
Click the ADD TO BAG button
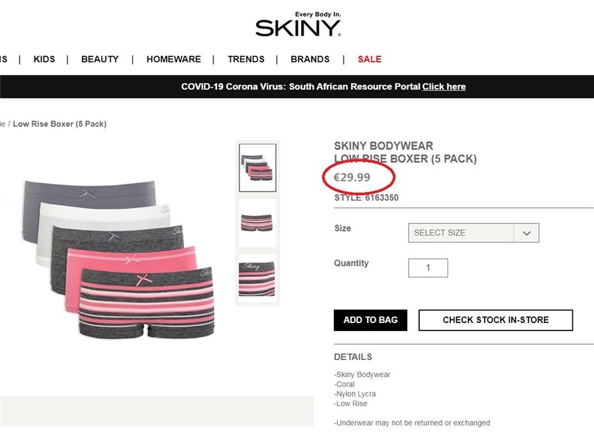point(370,320)
